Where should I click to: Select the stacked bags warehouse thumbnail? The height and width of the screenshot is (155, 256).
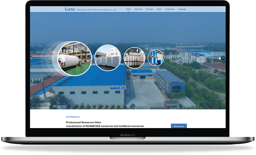pyautogui.click(x=108, y=58)
